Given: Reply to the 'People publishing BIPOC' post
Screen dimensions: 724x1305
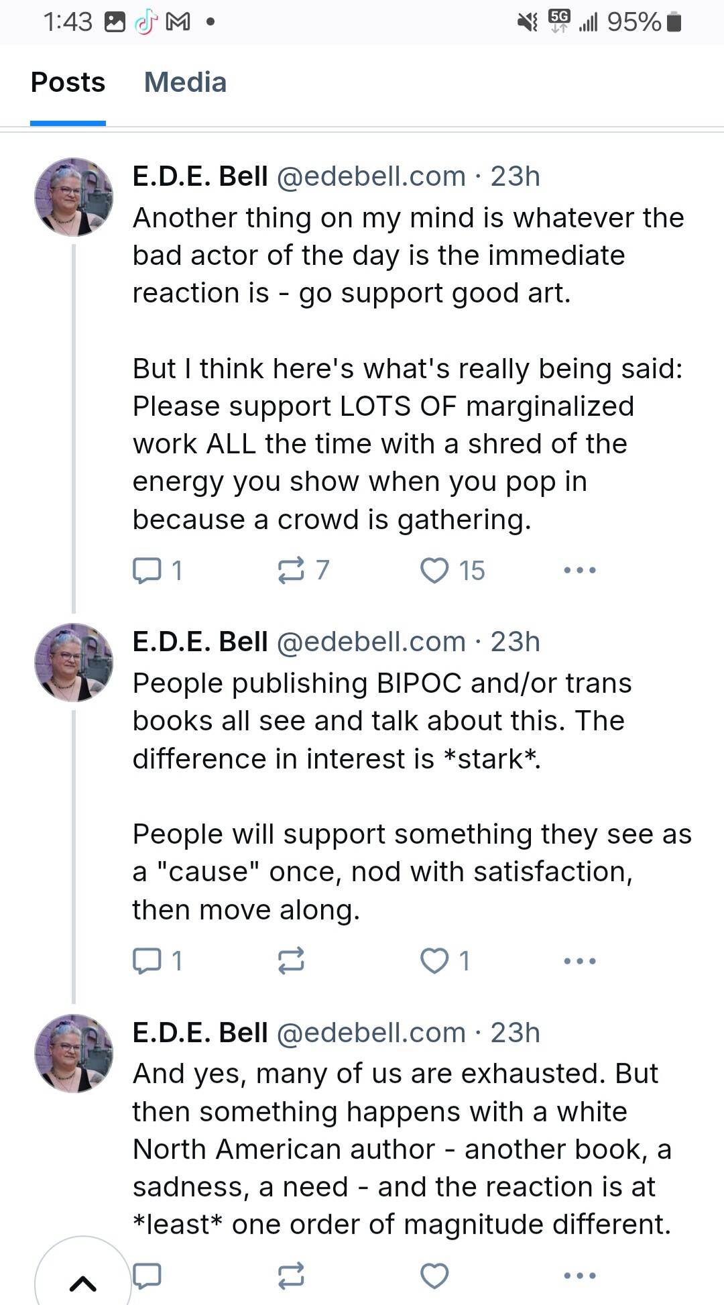Looking at the screenshot, I should tap(157, 961).
